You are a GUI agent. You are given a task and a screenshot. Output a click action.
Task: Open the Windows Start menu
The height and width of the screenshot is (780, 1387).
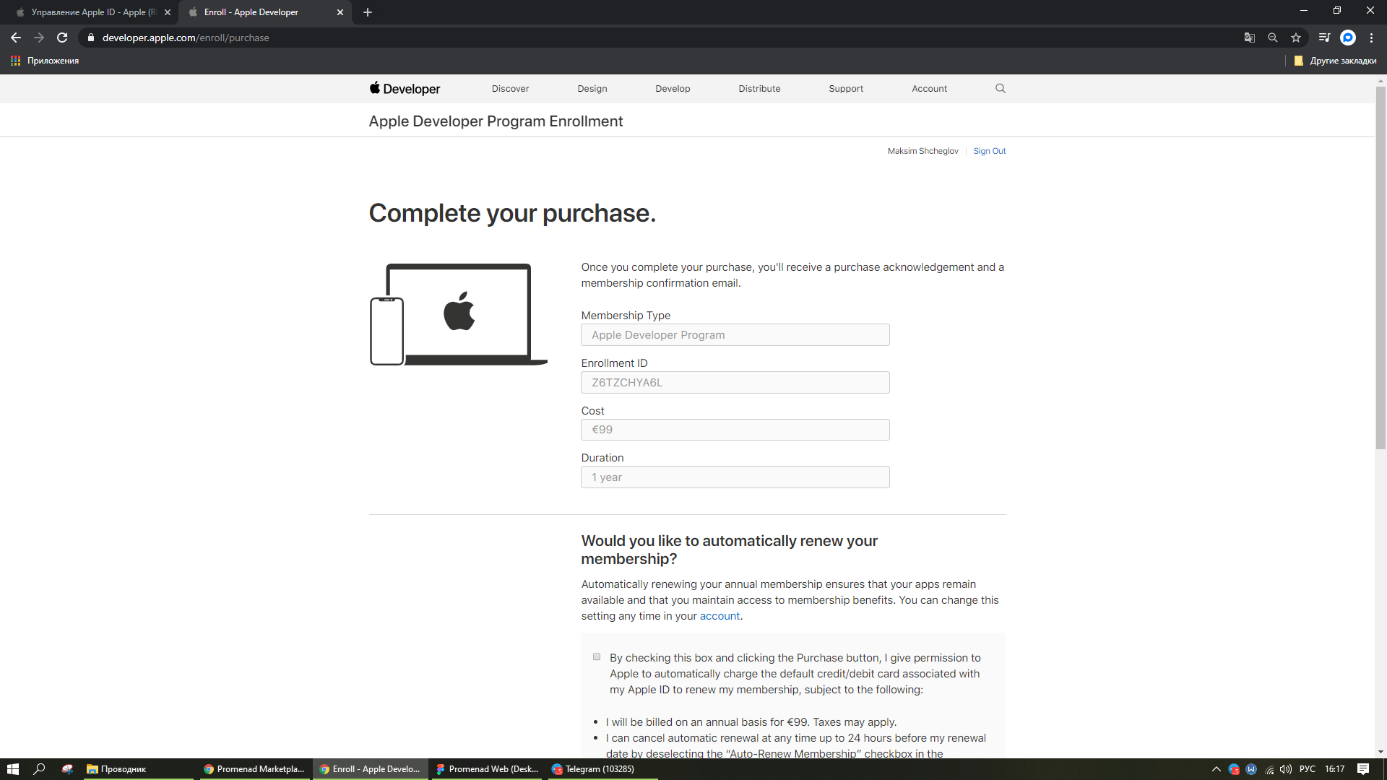[x=13, y=769]
